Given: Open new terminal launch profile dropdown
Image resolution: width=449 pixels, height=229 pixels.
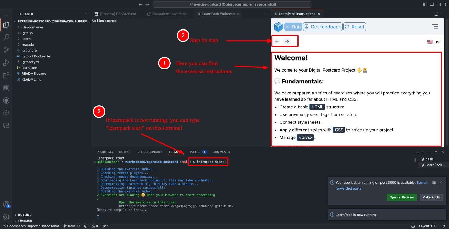Looking at the screenshot, I should pos(423,152).
